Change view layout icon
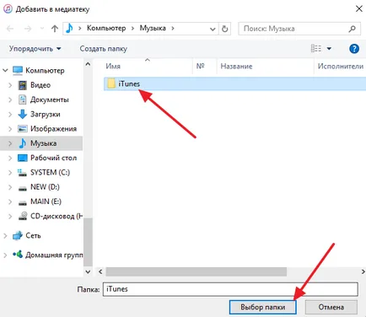Viewport: 366px width, 317px height. [316, 49]
